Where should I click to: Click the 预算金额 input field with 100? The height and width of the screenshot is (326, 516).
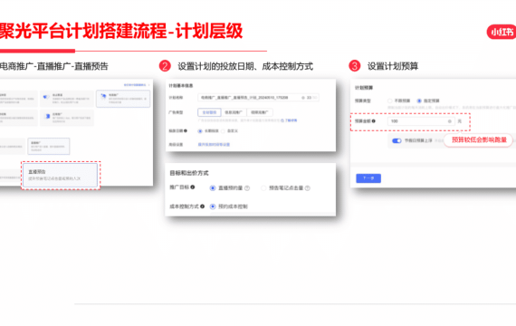pyautogui.click(x=421, y=121)
